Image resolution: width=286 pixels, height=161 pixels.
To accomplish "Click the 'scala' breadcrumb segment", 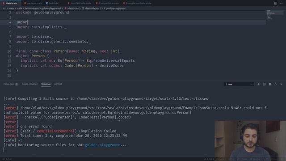I will pos(19,8).
